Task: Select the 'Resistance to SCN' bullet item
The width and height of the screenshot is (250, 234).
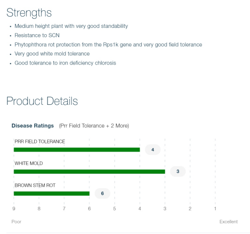Action: (37, 35)
